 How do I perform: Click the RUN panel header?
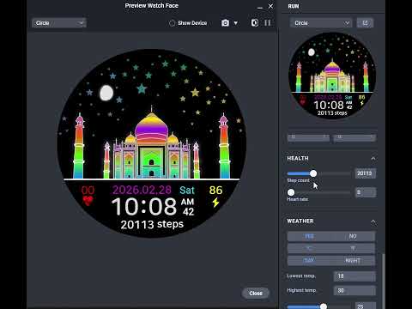[294, 6]
